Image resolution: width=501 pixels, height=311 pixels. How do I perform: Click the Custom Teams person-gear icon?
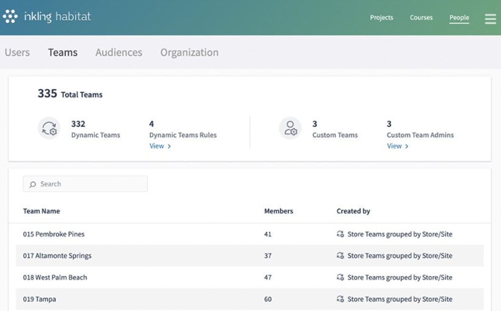pyautogui.click(x=290, y=128)
